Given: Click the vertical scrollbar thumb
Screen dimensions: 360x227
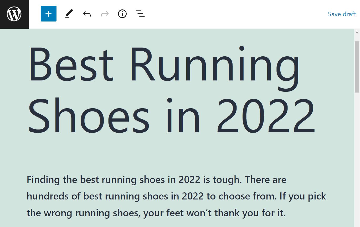Looking at the screenshot, I should [357, 67].
